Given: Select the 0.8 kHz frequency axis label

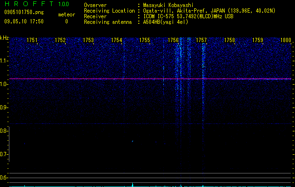Looking at the screenshot, I should coord(4,131).
